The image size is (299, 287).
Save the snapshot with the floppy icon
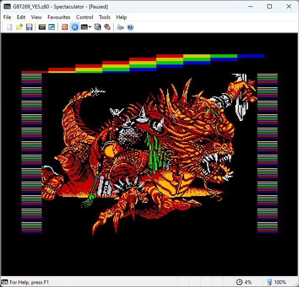(29, 27)
